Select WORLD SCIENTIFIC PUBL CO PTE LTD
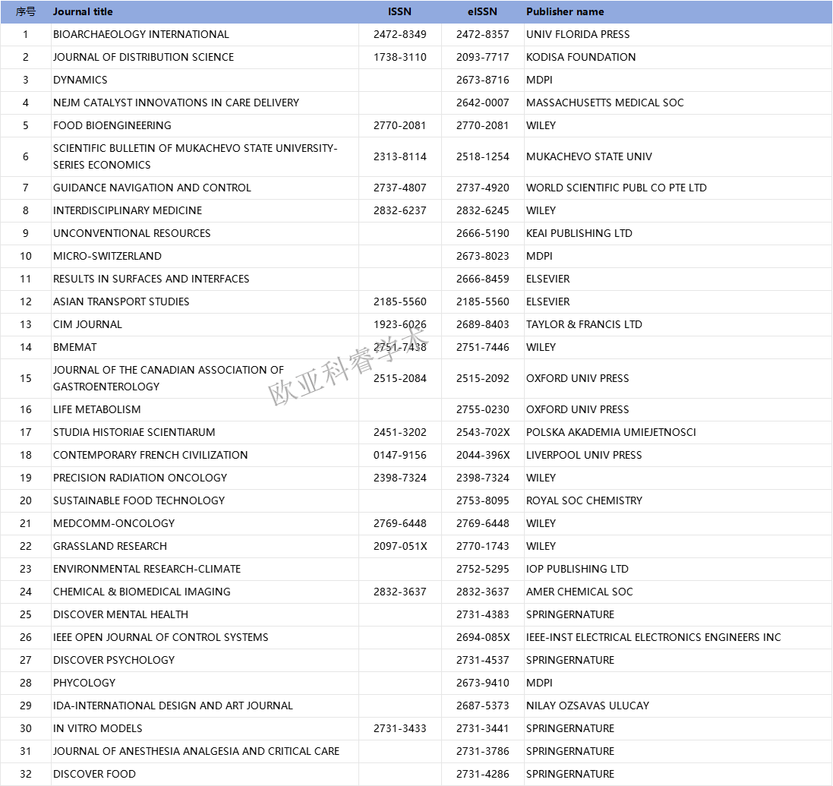Image resolution: width=833 pixels, height=786 pixels. (617, 188)
